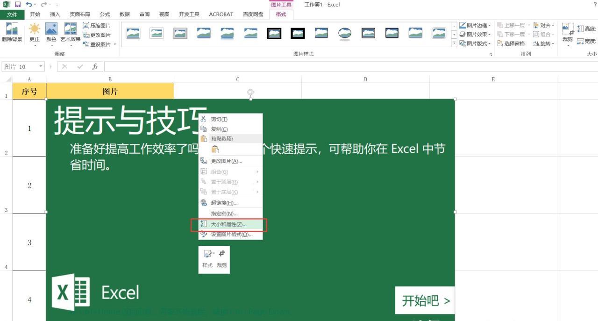Select column C header
This screenshot has width=598, height=321.
coord(238,79)
